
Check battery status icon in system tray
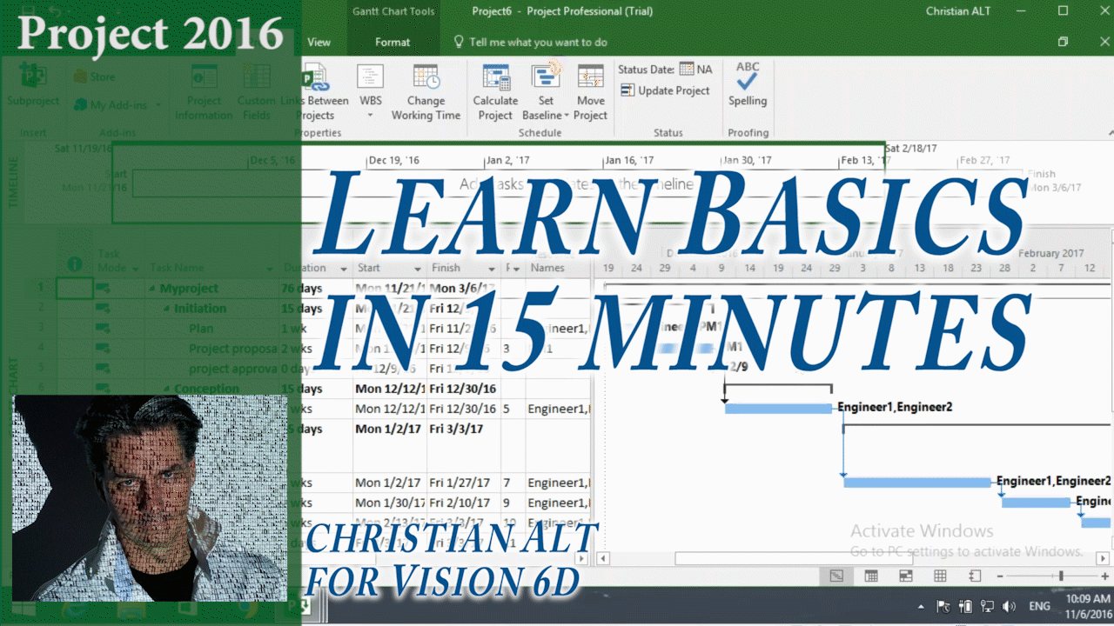[965, 606]
